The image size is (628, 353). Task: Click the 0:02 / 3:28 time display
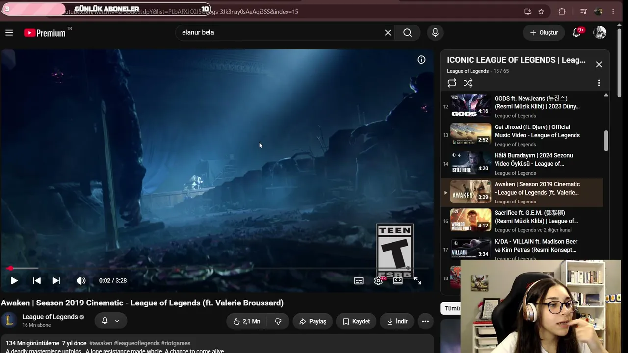coord(113,281)
